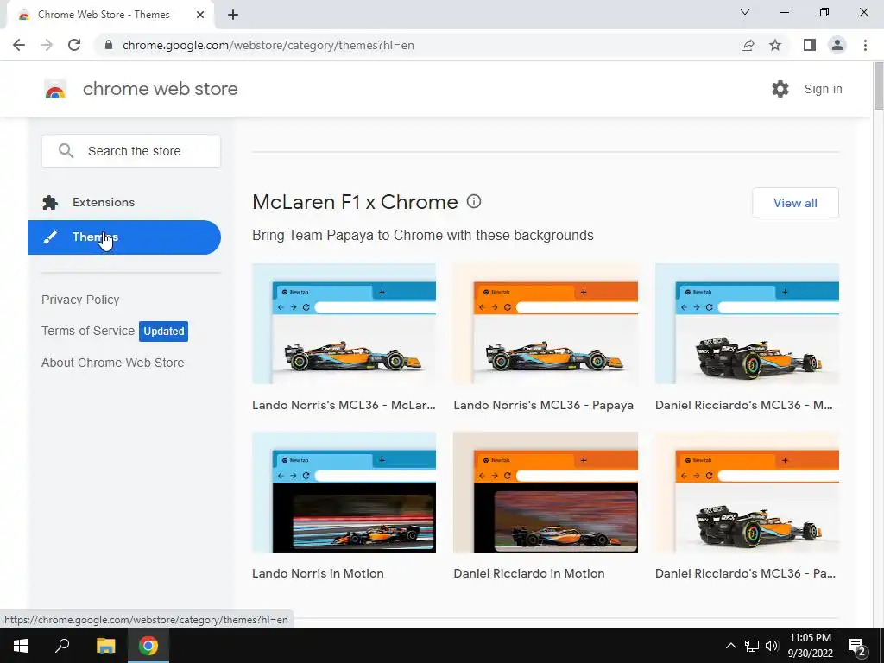
Task: Open the notification center icon
Action: pos(857,646)
